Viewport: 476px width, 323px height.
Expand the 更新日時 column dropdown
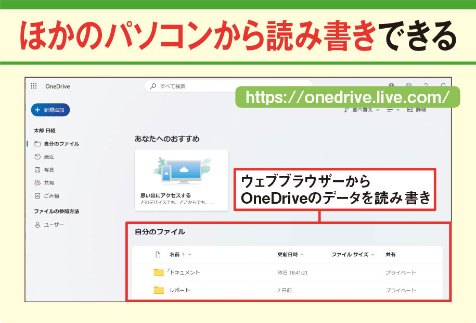tap(292, 254)
